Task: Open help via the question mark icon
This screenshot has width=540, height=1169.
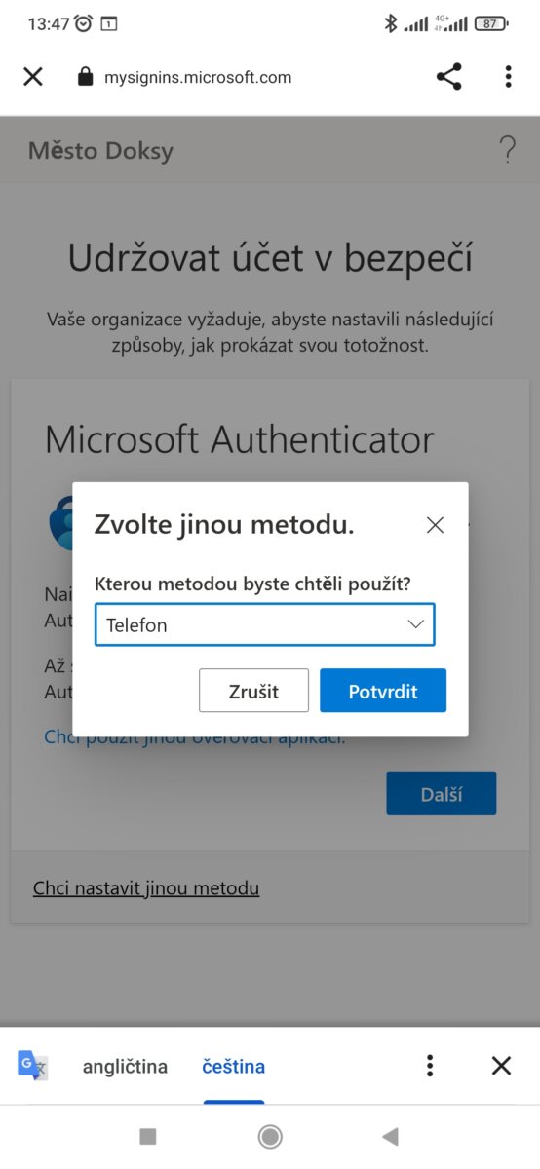Action: tap(507, 150)
